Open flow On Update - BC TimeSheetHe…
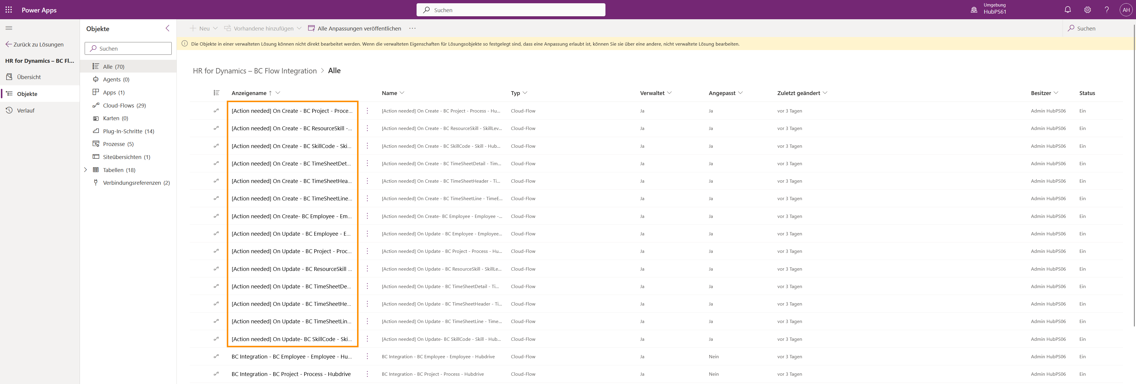 coord(292,304)
